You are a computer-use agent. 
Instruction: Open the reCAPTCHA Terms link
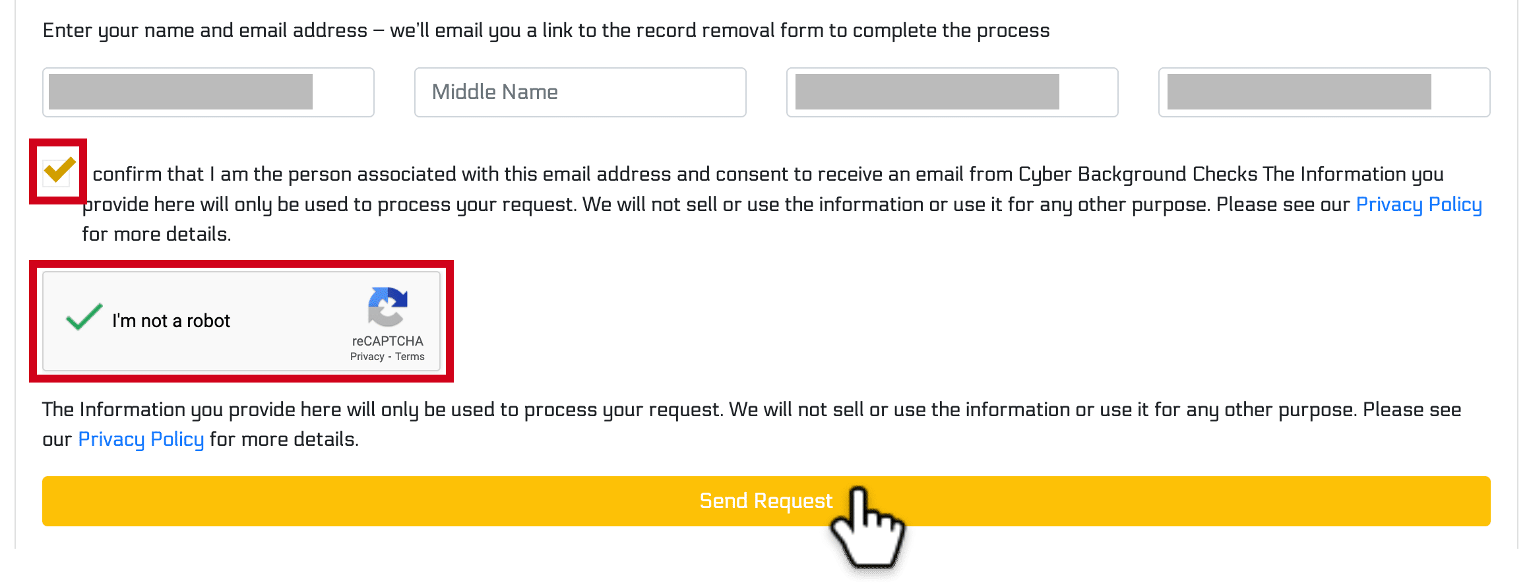pos(410,357)
